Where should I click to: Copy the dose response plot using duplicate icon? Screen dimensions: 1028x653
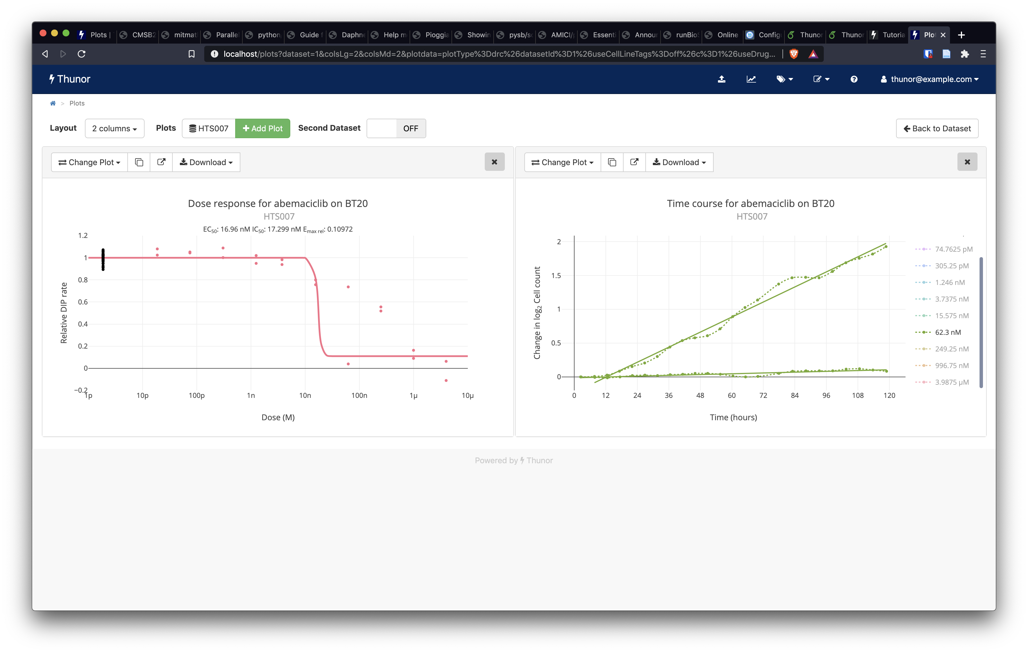[x=139, y=162]
